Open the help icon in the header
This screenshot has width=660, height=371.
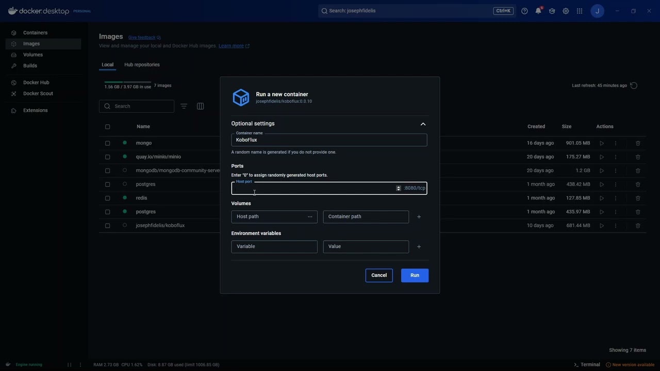click(524, 11)
